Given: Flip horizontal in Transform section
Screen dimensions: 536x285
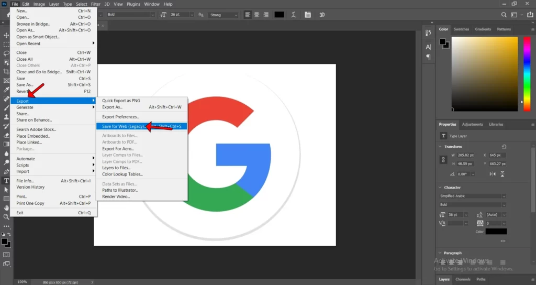Looking at the screenshot, I should click(x=492, y=174).
